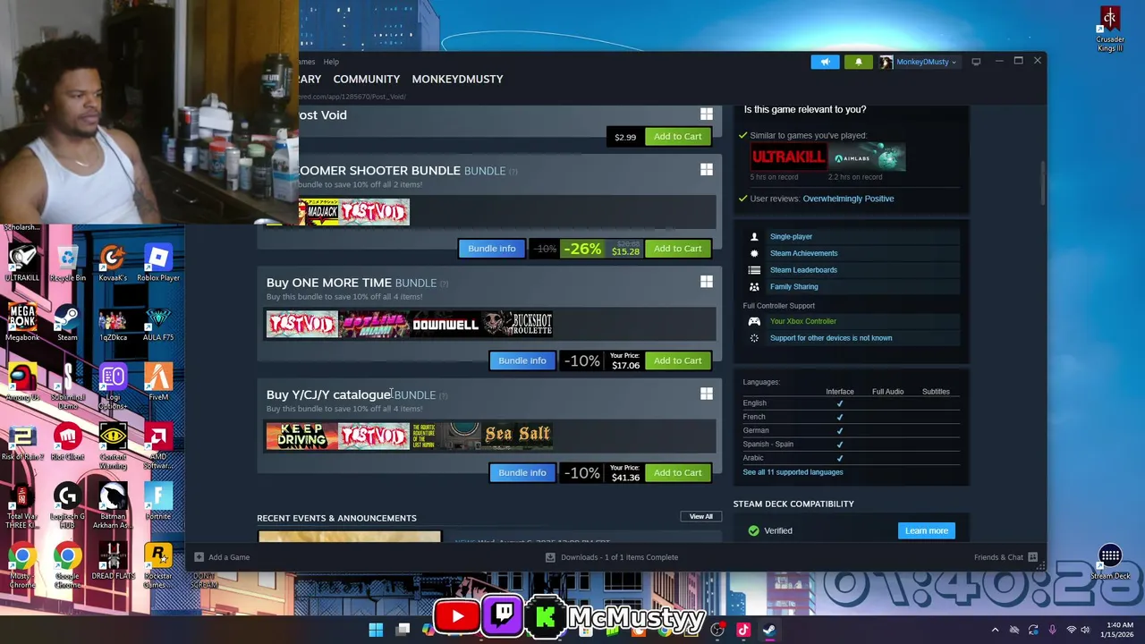Open the Single-player category link
Screen dimensions: 1145x644
791,237
